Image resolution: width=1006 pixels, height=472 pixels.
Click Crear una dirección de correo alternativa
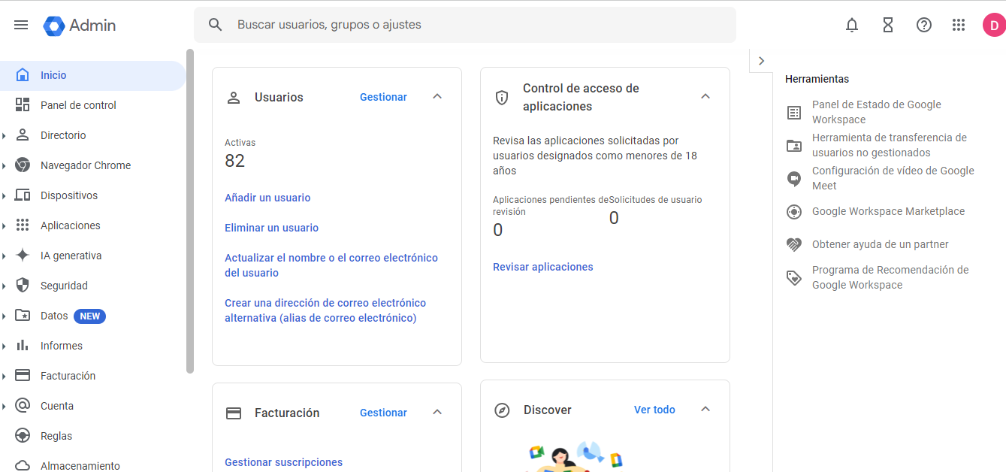click(x=325, y=310)
